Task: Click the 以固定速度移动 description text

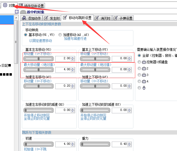Action: point(41,41)
